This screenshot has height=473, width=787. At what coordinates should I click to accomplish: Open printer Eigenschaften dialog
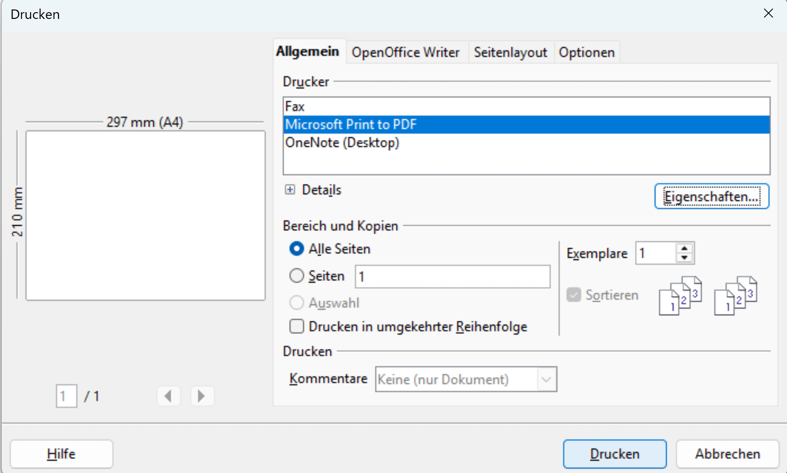(712, 197)
